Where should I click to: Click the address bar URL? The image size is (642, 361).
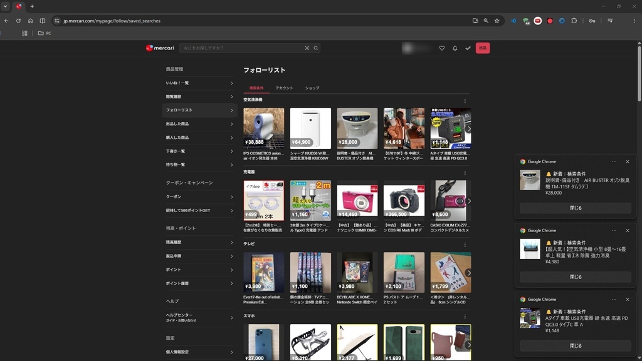click(112, 21)
